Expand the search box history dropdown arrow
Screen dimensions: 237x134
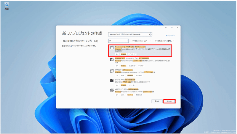click(151, 34)
